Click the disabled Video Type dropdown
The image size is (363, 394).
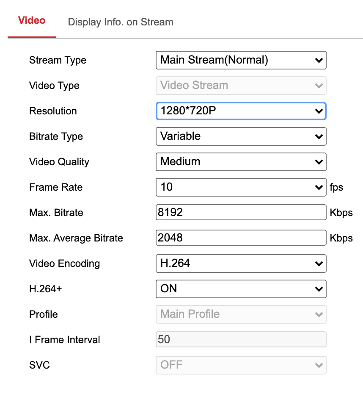(x=241, y=86)
